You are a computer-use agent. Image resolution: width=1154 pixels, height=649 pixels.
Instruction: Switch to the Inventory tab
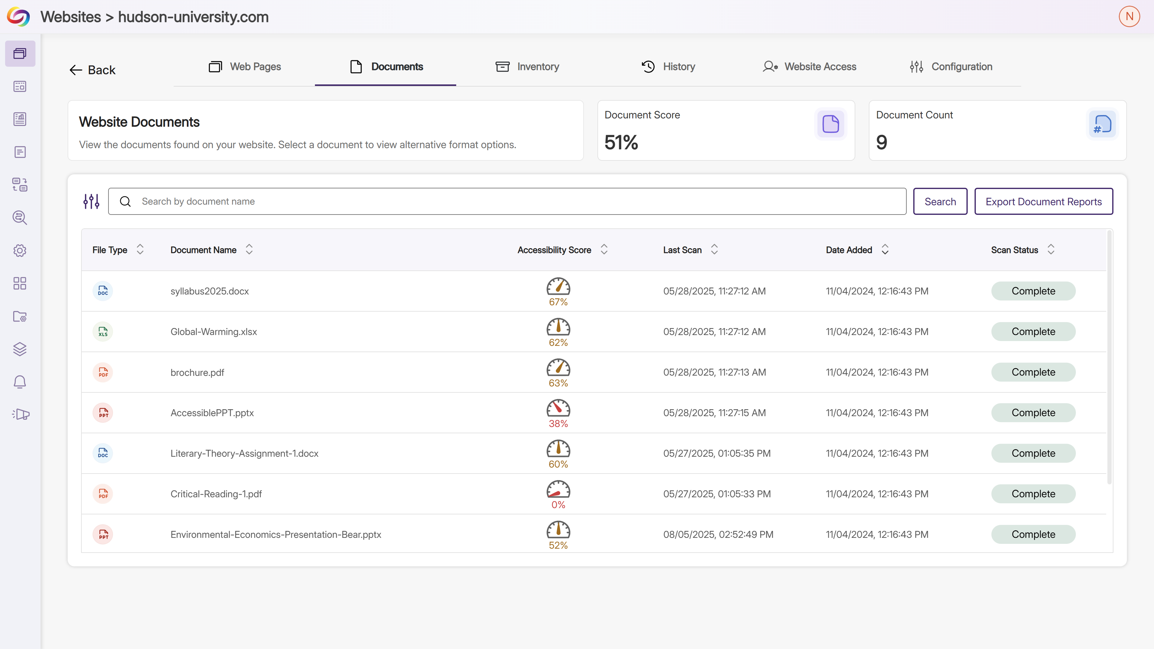[527, 67]
